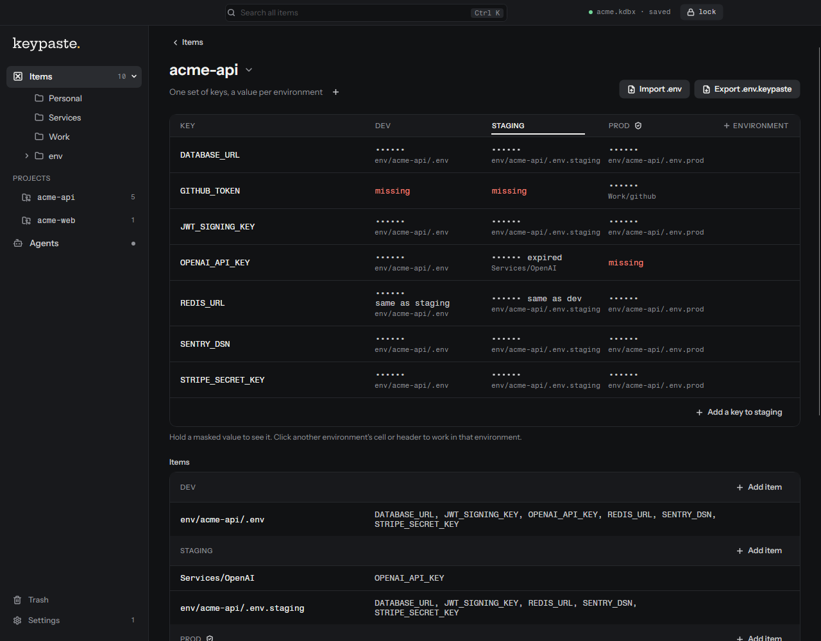Open the Work folder
Image resolution: width=821 pixels, height=641 pixels.
pyautogui.click(x=59, y=137)
